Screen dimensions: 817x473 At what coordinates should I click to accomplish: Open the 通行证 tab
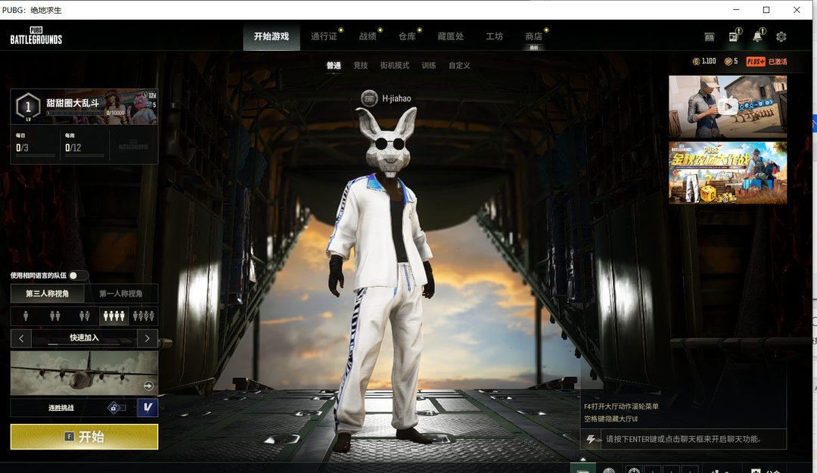pos(324,36)
